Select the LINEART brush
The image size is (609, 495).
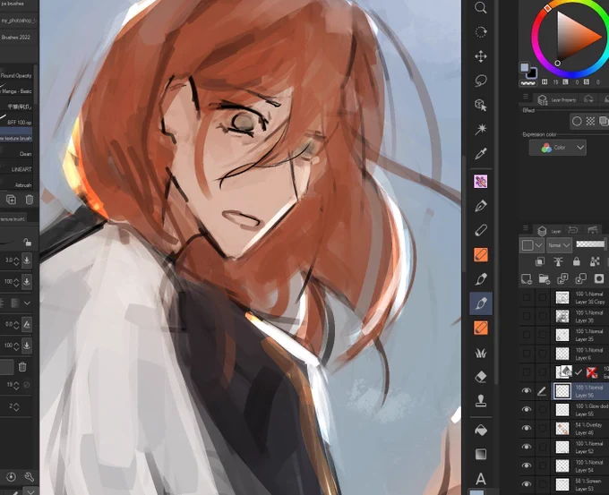[x=16, y=169]
